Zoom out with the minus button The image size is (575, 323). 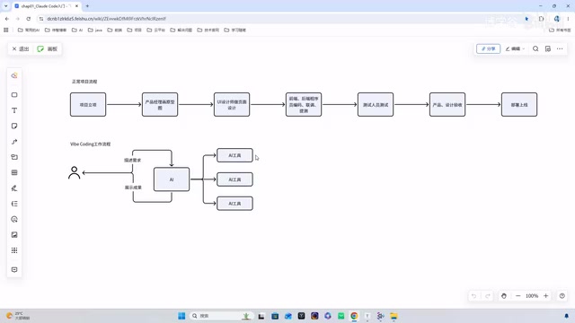click(x=517, y=296)
